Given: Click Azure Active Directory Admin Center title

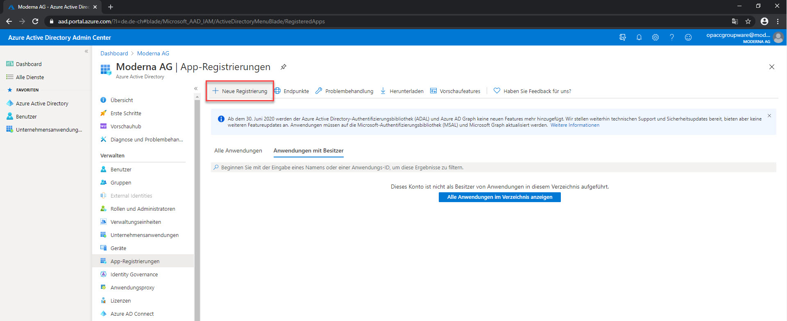Looking at the screenshot, I should click(59, 37).
